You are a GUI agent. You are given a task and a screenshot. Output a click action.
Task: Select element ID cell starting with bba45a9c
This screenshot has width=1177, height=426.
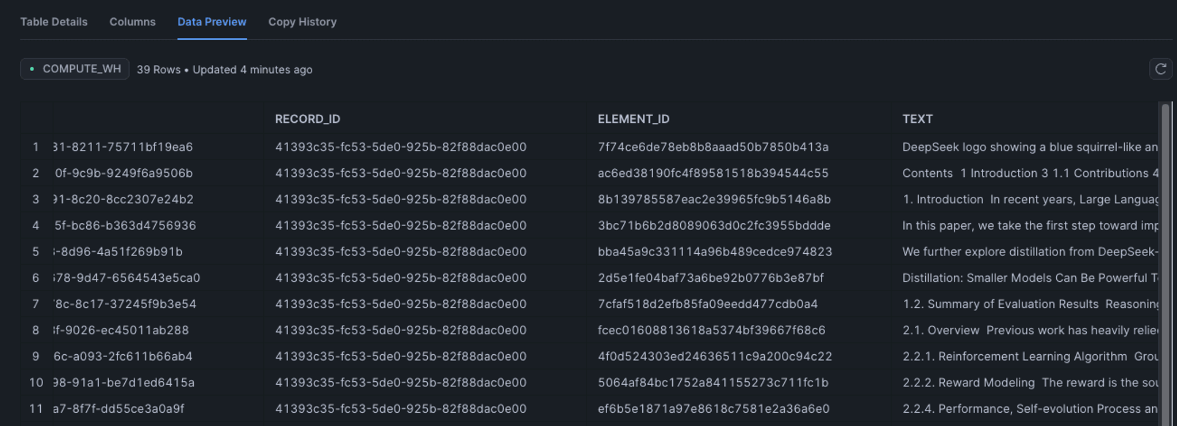(x=739, y=251)
